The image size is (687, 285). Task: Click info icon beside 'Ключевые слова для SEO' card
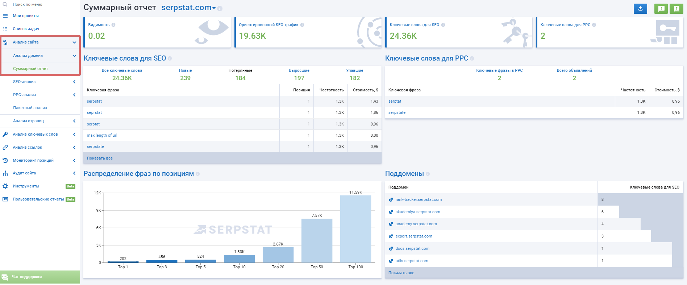[x=443, y=25]
